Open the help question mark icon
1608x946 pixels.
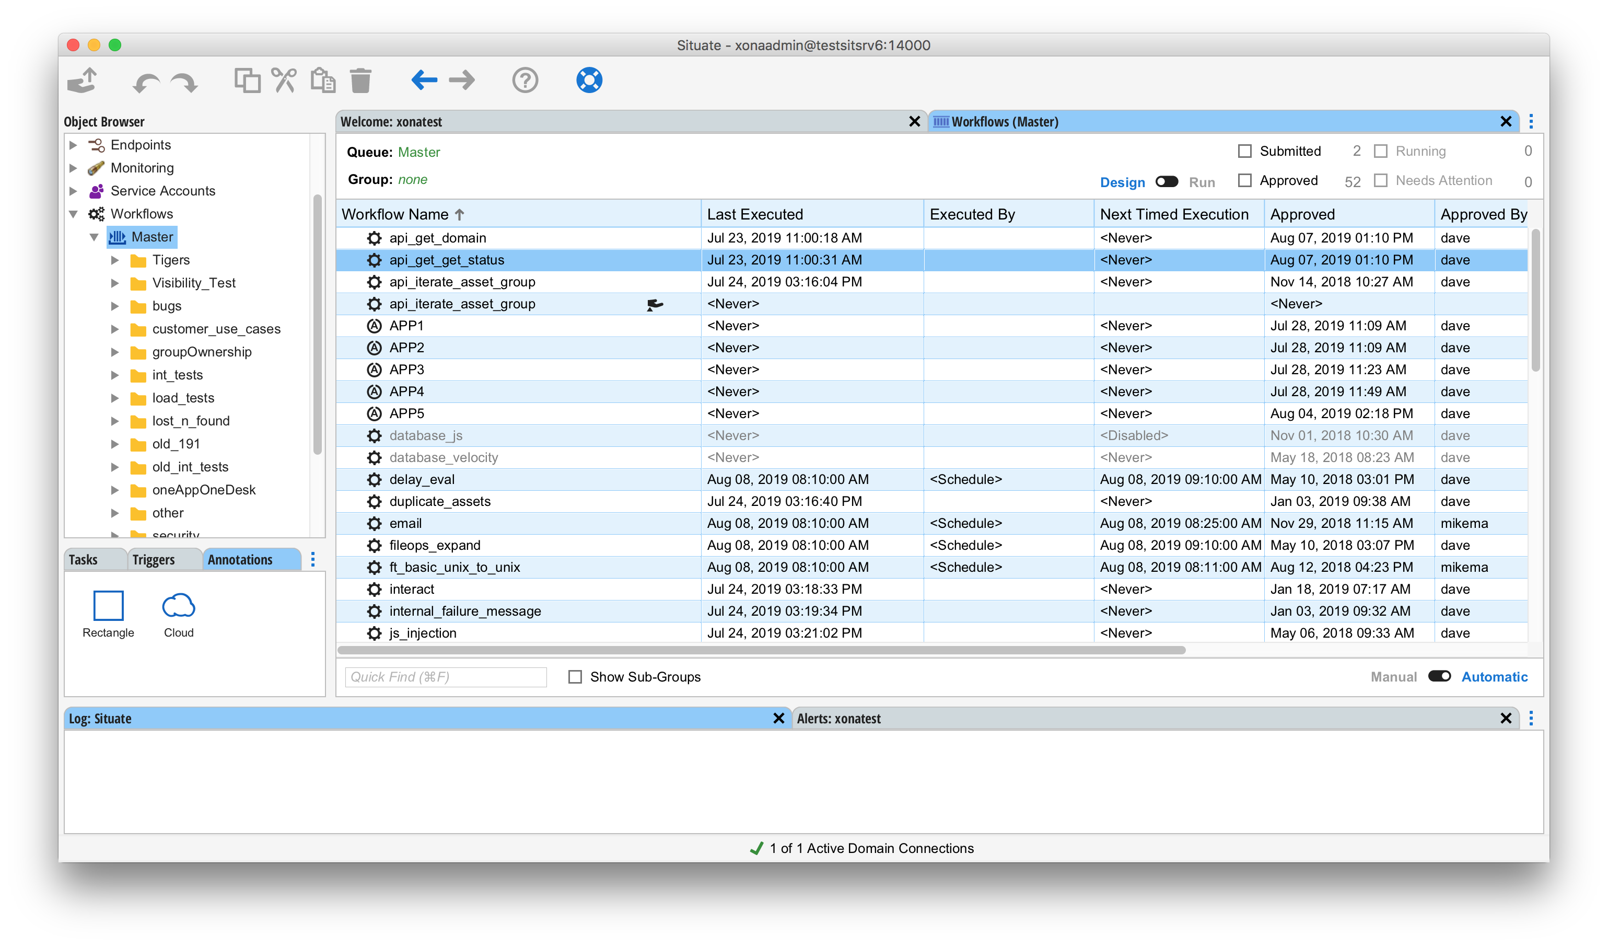click(525, 80)
